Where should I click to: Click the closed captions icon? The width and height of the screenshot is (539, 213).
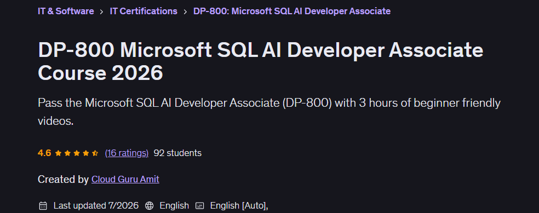(x=200, y=205)
